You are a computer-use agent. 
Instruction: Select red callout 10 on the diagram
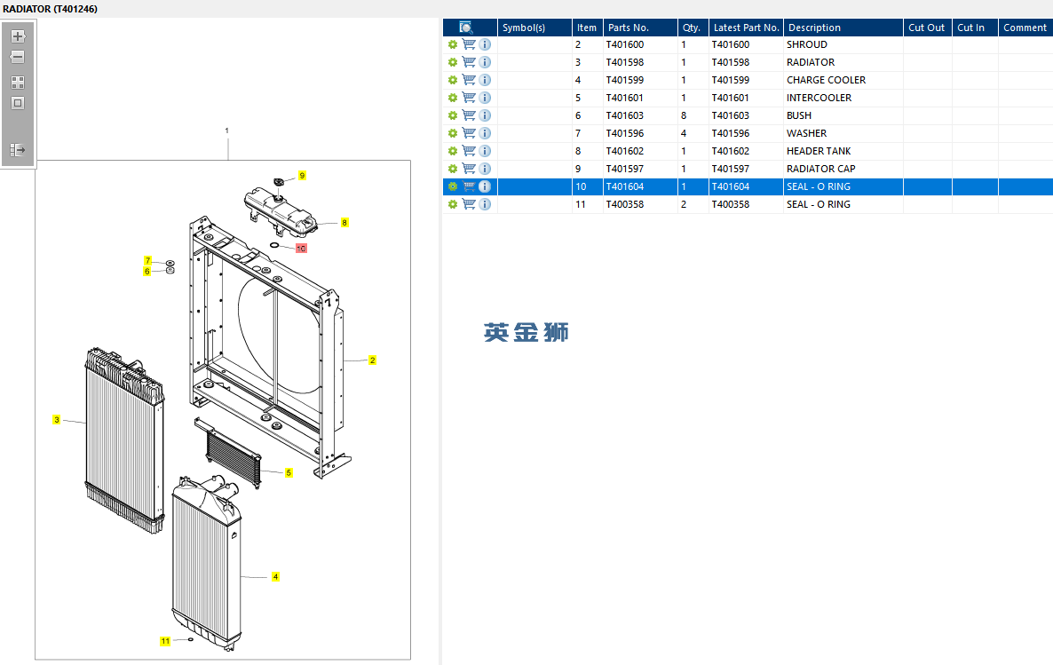(301, 249)
